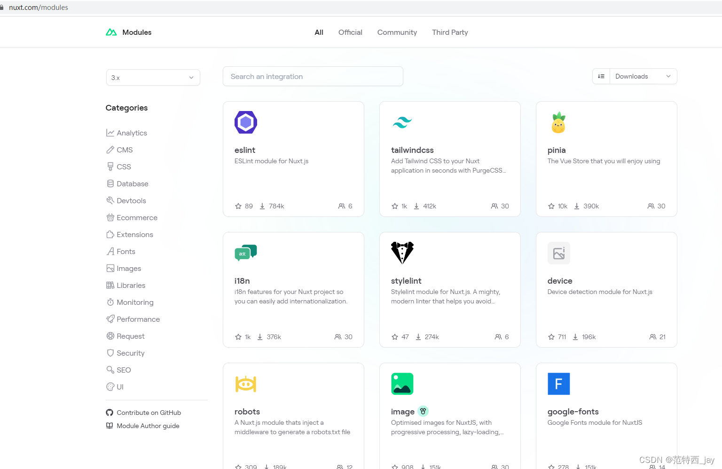Viewport: 722px width, 469px height.
Task: Open the Downloads sort dropdown
Action: [643, 76]
